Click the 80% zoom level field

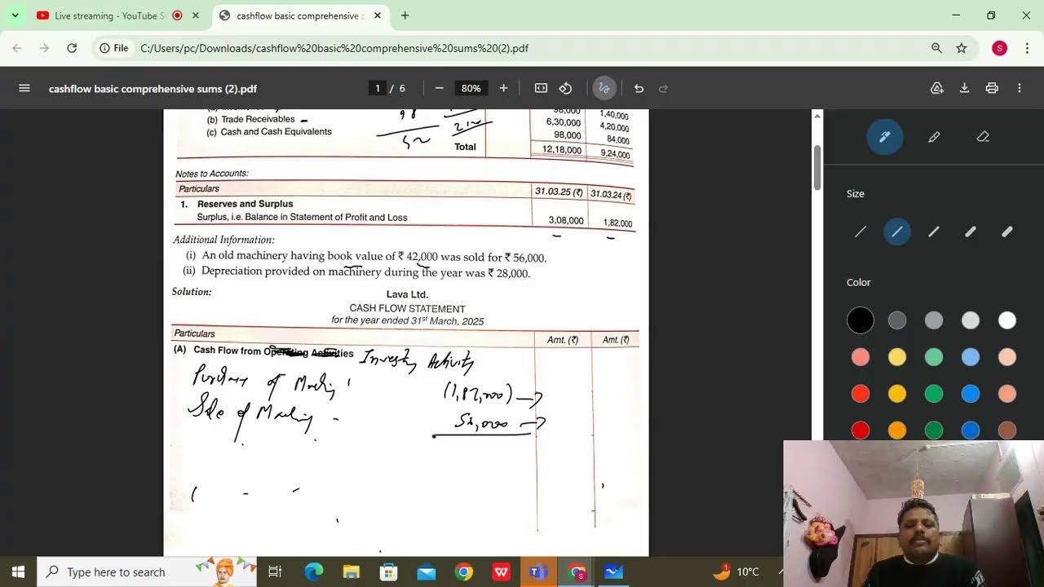471,88
